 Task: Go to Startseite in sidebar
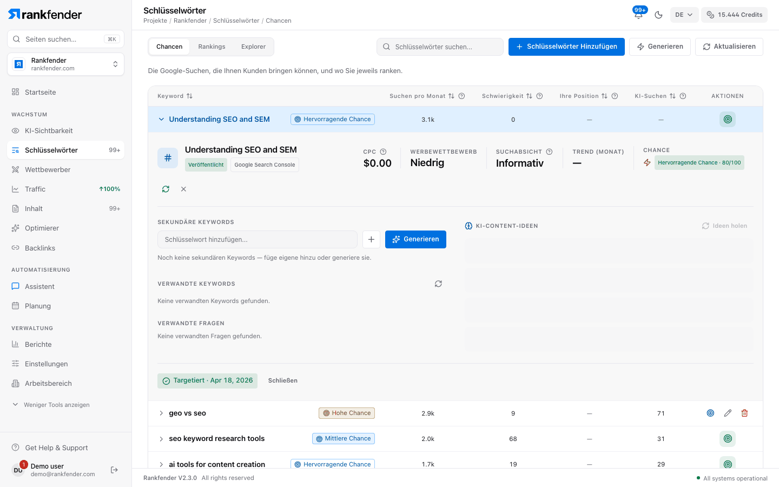[65, 92]
